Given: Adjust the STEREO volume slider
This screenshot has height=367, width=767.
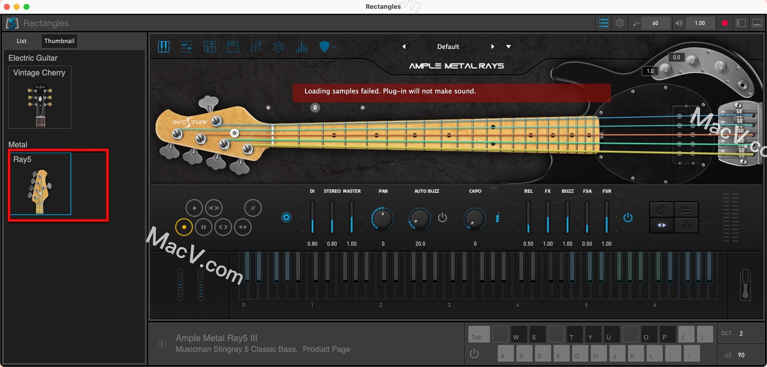Looking at the screenshot, I should [332, 217].
